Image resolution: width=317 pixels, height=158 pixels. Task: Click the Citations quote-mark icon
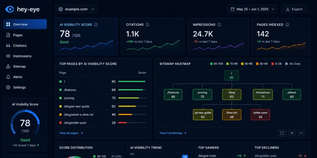(x=8, y=46)
